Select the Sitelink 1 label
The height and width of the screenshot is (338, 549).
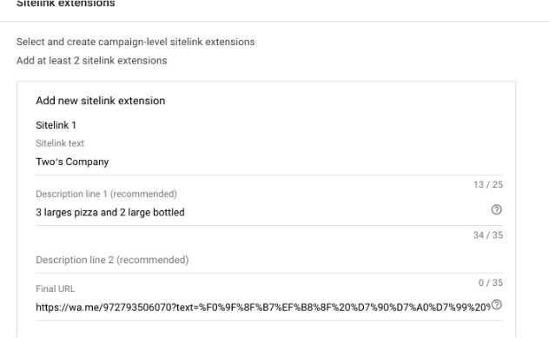click(x=56, y=125)
